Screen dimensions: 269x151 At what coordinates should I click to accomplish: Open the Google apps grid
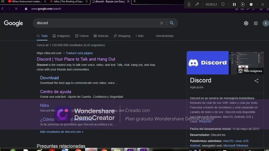click(x=256, y=23)
